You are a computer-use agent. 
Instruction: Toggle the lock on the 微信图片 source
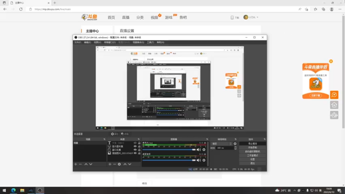(x=139, y=153)
